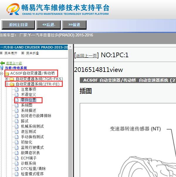Click the document icon beside 初始化

(17, 142)
